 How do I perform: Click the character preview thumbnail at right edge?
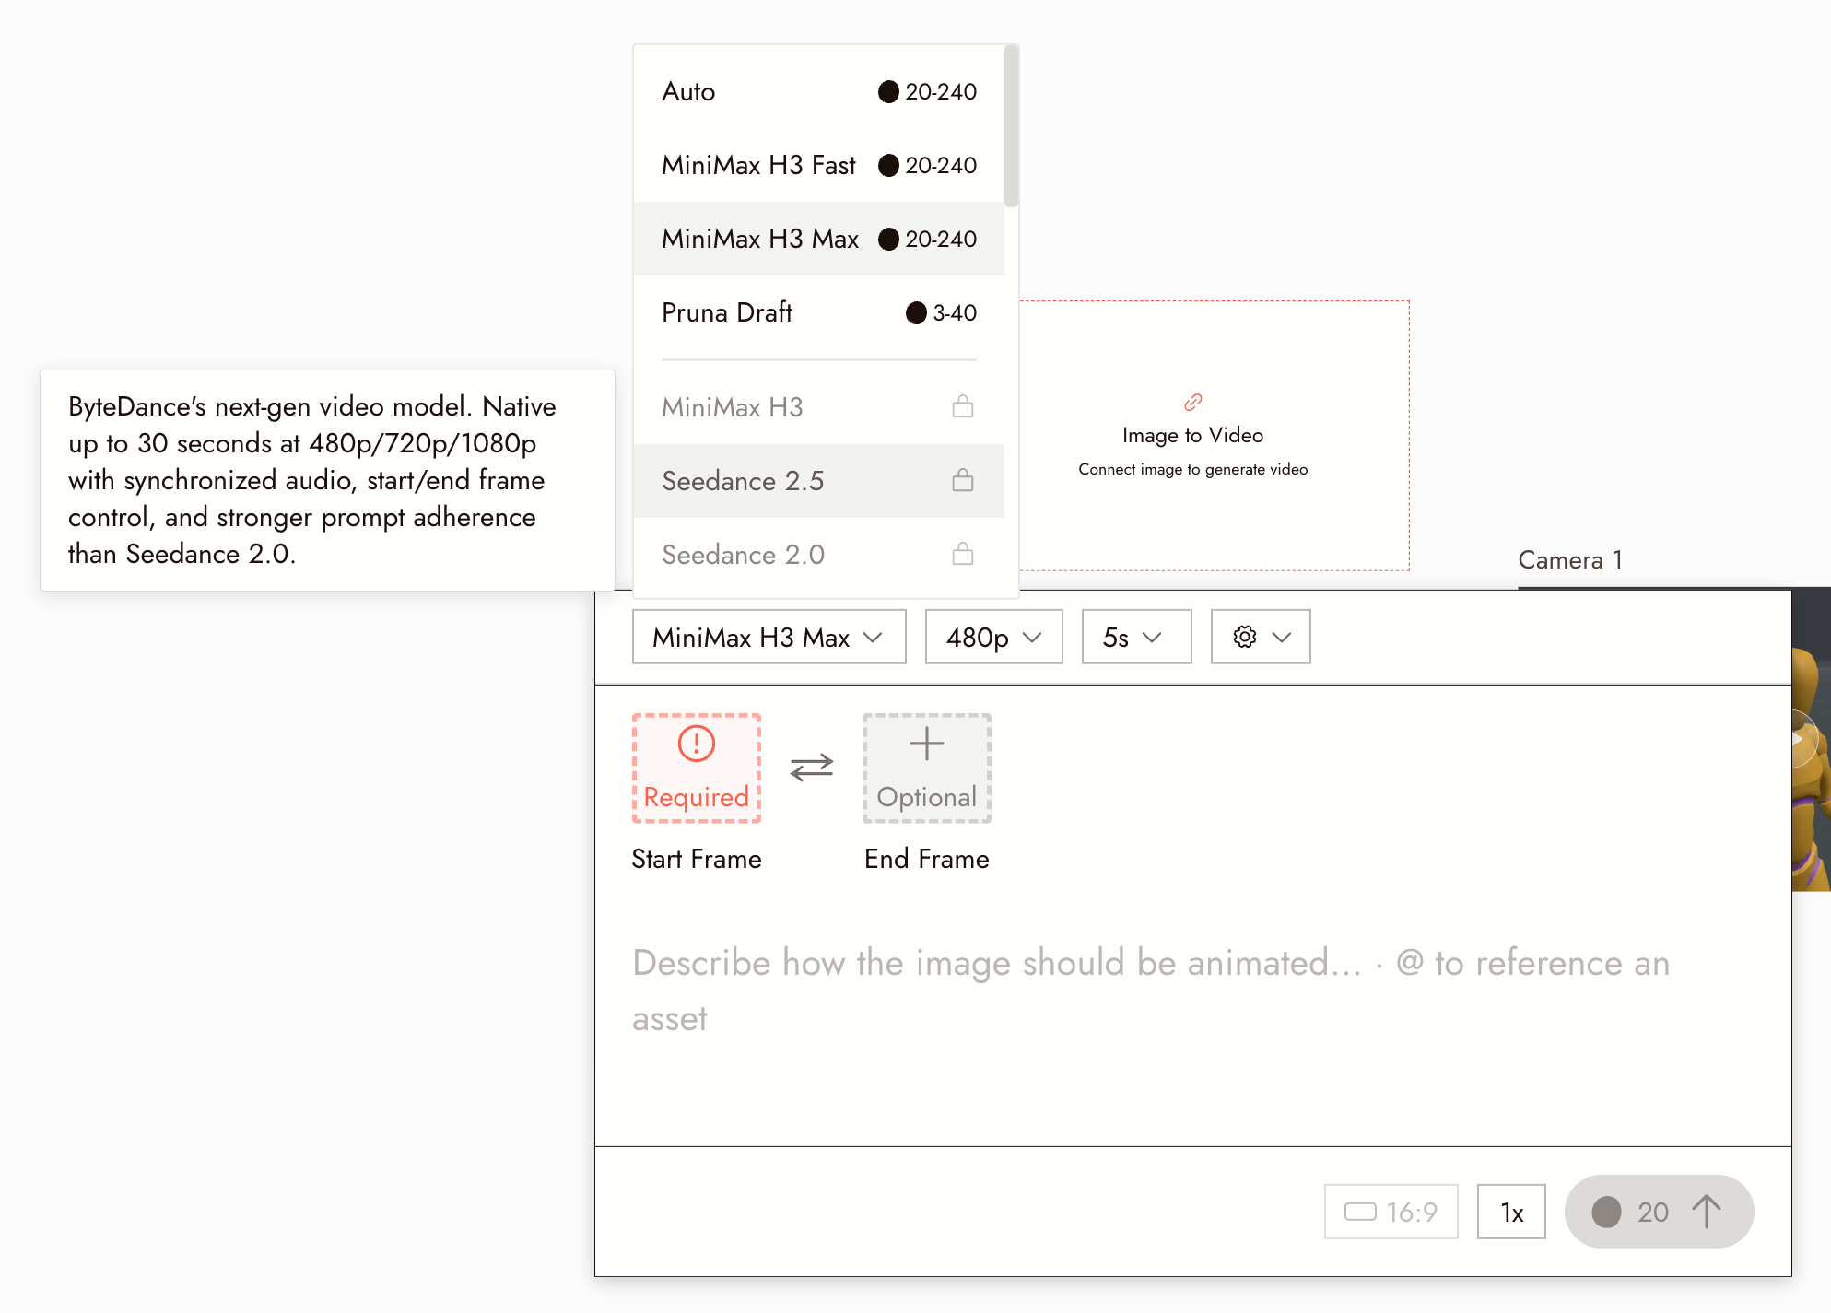point(1811,740)
